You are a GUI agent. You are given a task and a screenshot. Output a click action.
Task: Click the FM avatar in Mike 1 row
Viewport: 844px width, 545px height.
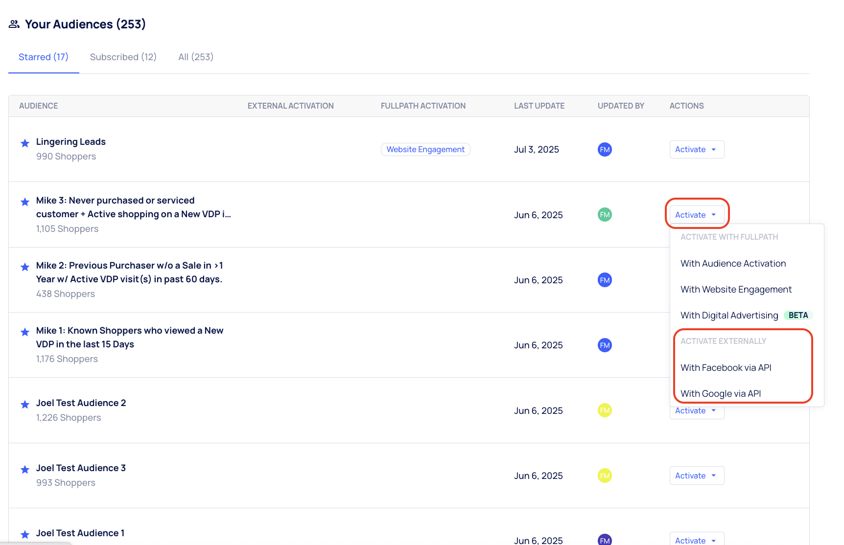tap(605, 345)
